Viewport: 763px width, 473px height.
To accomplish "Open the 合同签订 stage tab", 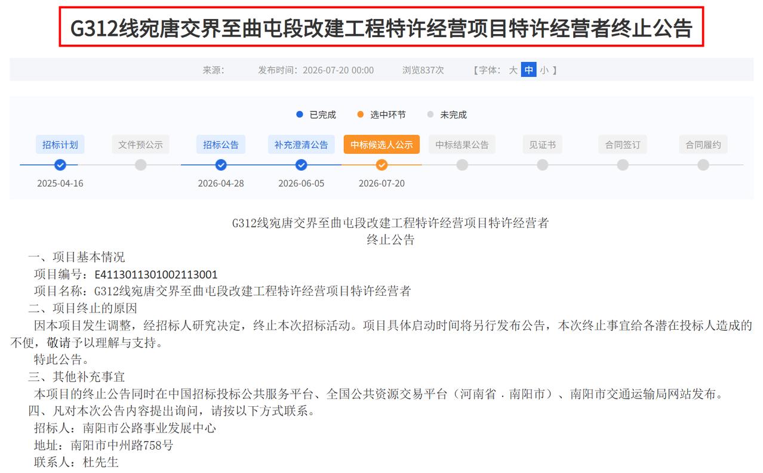I will pos(623,144).
